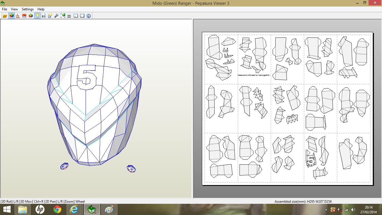Click the small left ear piece on 3D model

[64, 166]
